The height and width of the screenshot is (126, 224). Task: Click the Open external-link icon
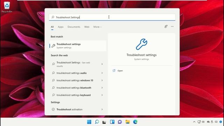tap(114, 71)
